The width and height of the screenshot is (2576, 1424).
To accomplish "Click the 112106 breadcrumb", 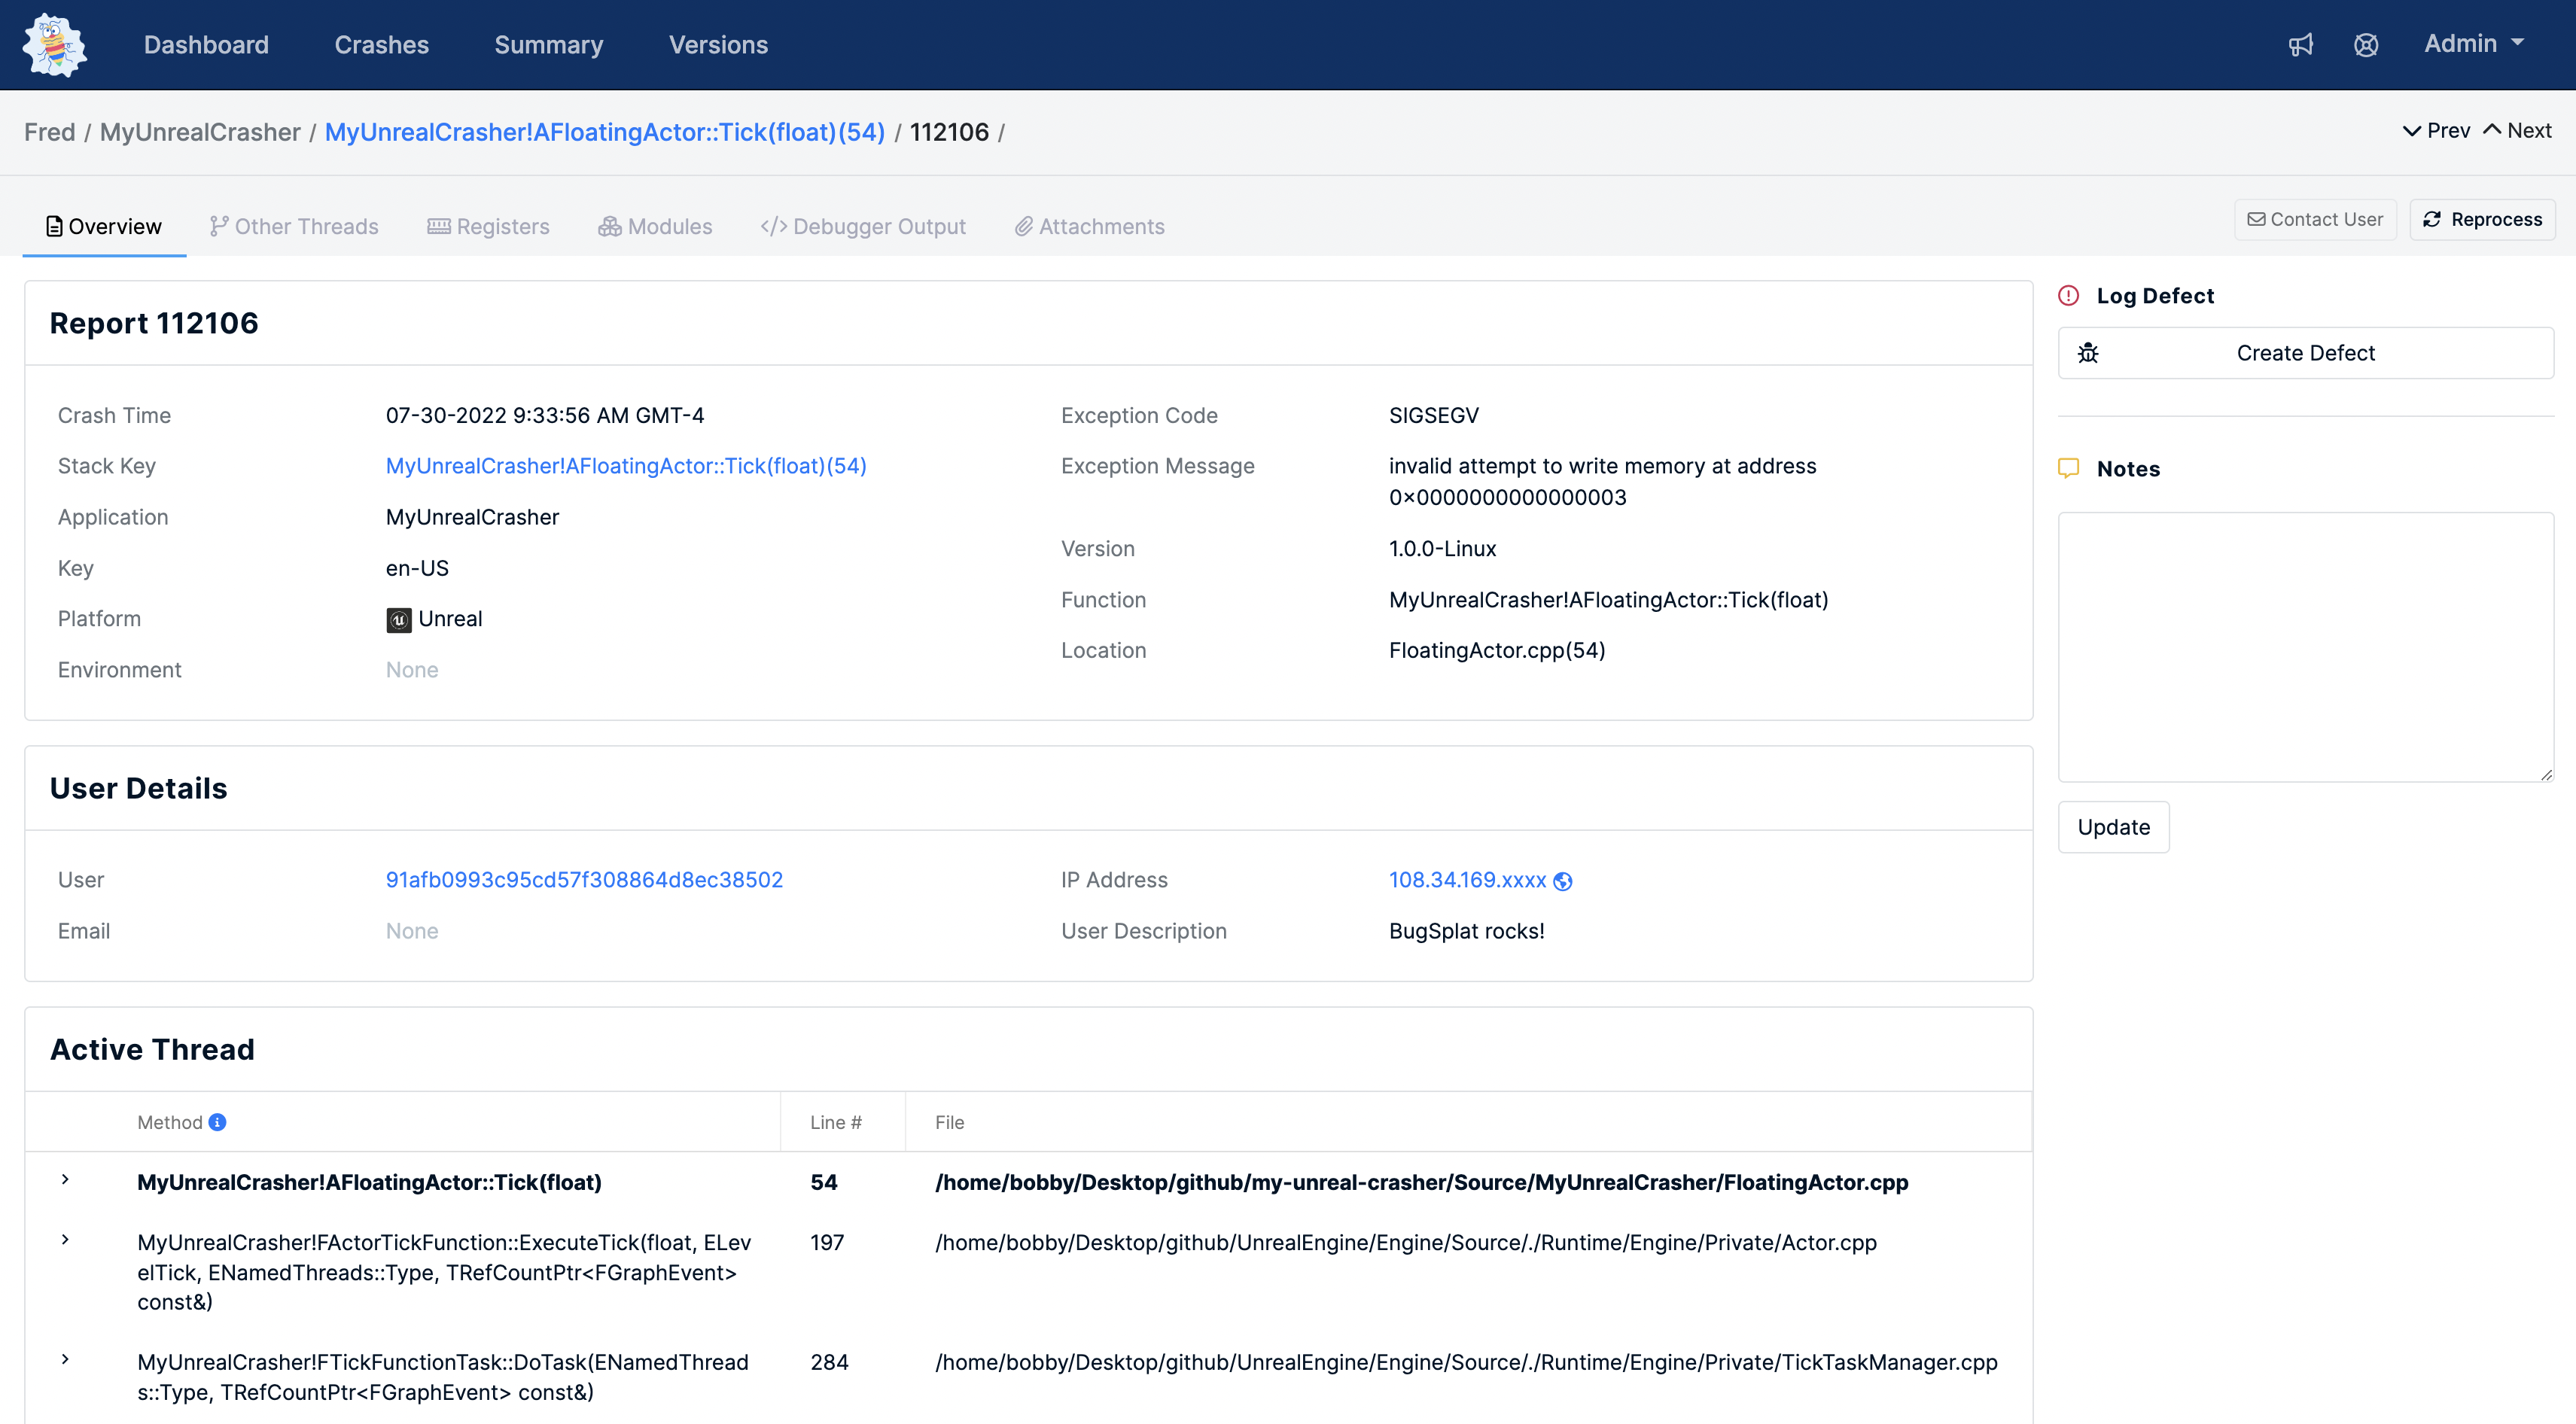I will 949,132.
